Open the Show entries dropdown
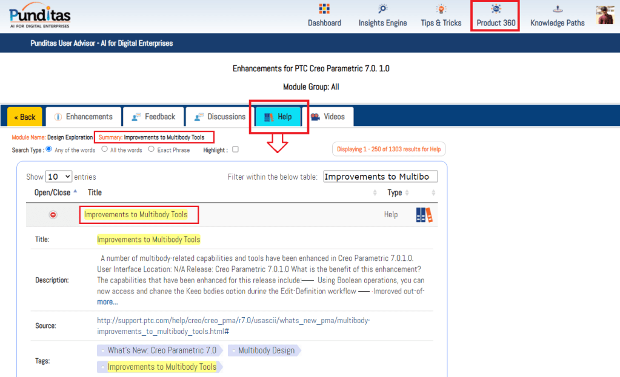Viewport: 620px width, 377px height. click(59, 177)
